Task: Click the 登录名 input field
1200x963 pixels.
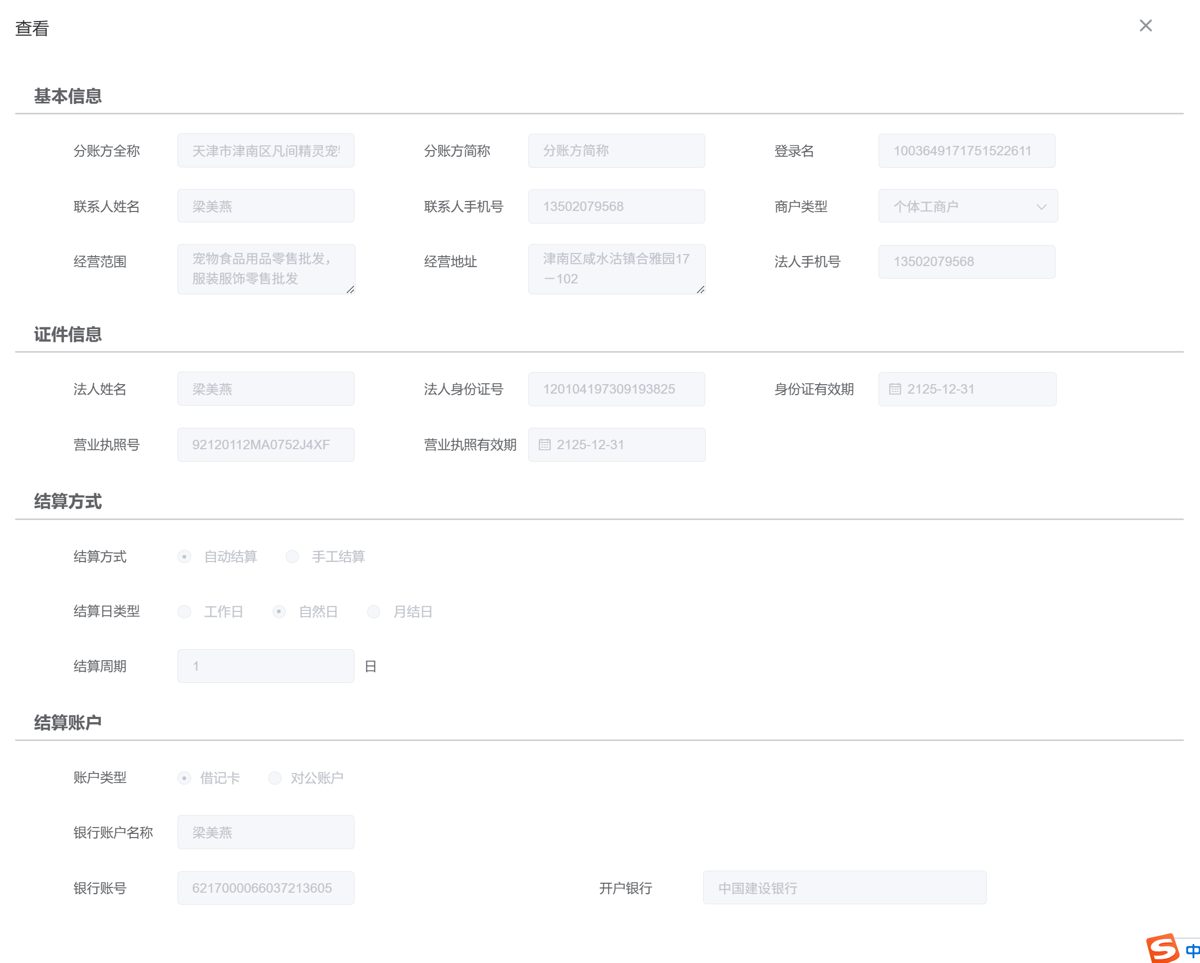Action: point(966,151)
